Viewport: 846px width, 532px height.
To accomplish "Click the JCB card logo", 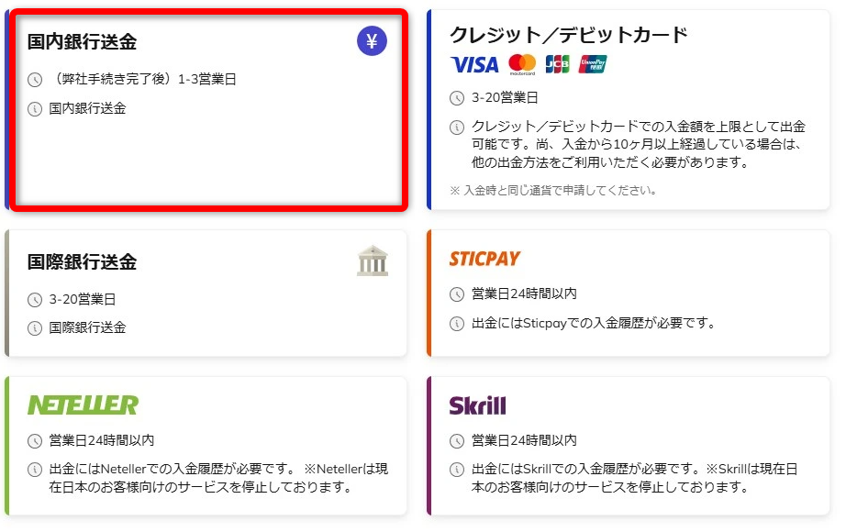I will (x=557, y=64).
